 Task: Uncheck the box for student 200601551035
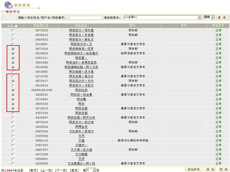coord(13,90)
